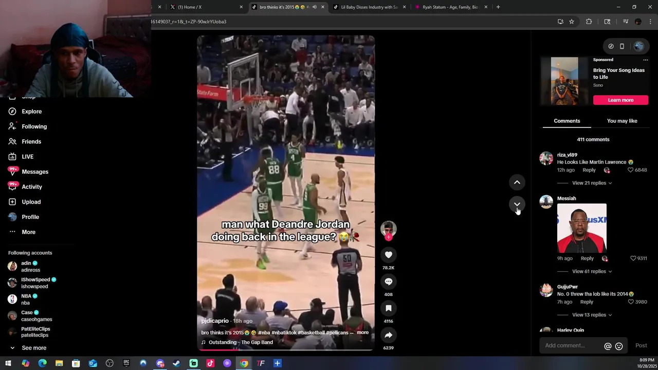
Task: Mute the TikTok tab with the speaker icon
Action: (314, 7)
